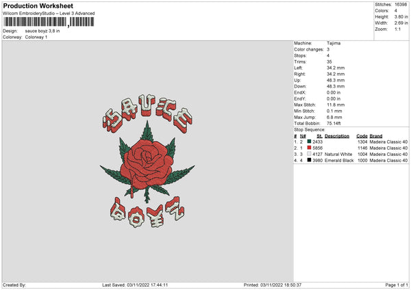The height and width of the screenshot is (290, 411).
Task: Click the 'N#' column header
Action: point(303,136)
